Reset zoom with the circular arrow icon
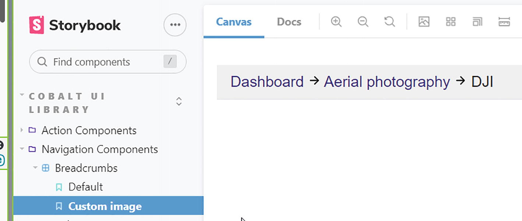Screen dimensions: 522x221 click(389, 22)
